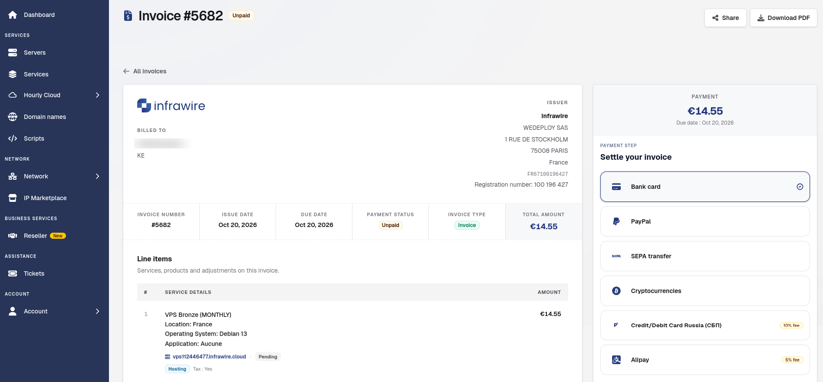Open Domain names in the sidebar
Viewport: 823px width, 382px height.
point(54,117)
